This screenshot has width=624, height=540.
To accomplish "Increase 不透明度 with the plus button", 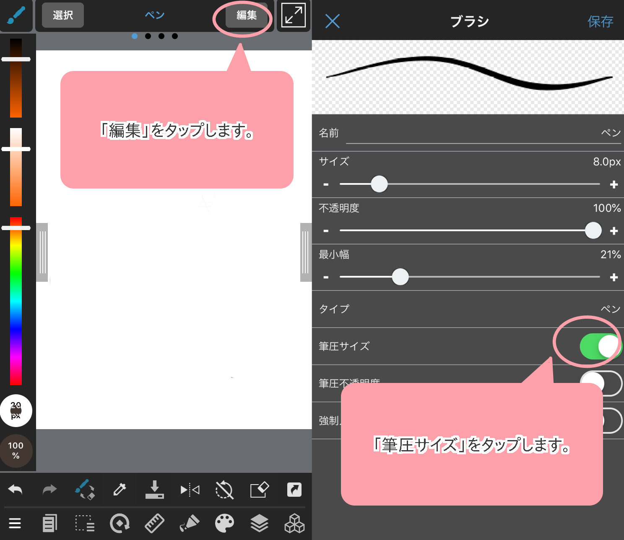I will click(614, 231).
